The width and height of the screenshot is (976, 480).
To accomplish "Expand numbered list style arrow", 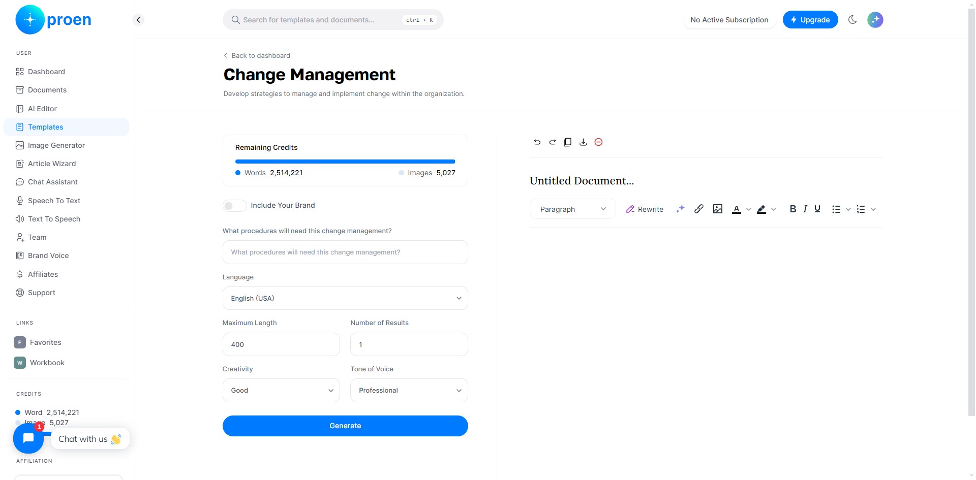I will (x=873, y=209).
